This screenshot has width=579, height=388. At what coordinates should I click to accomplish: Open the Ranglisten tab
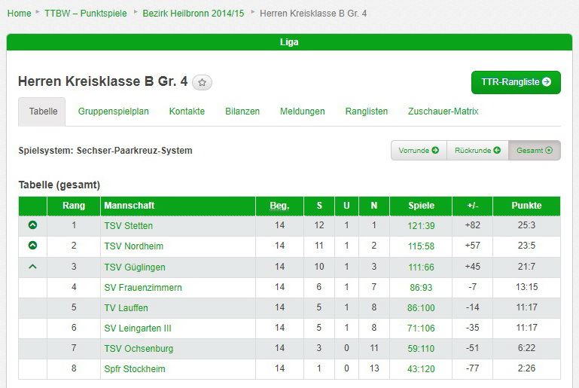[367, 112]
